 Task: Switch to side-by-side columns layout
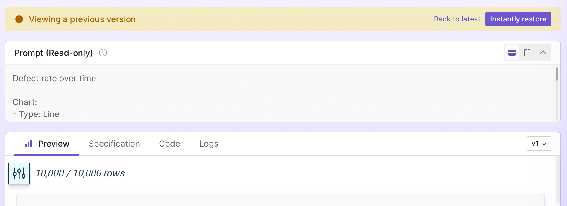527,53
